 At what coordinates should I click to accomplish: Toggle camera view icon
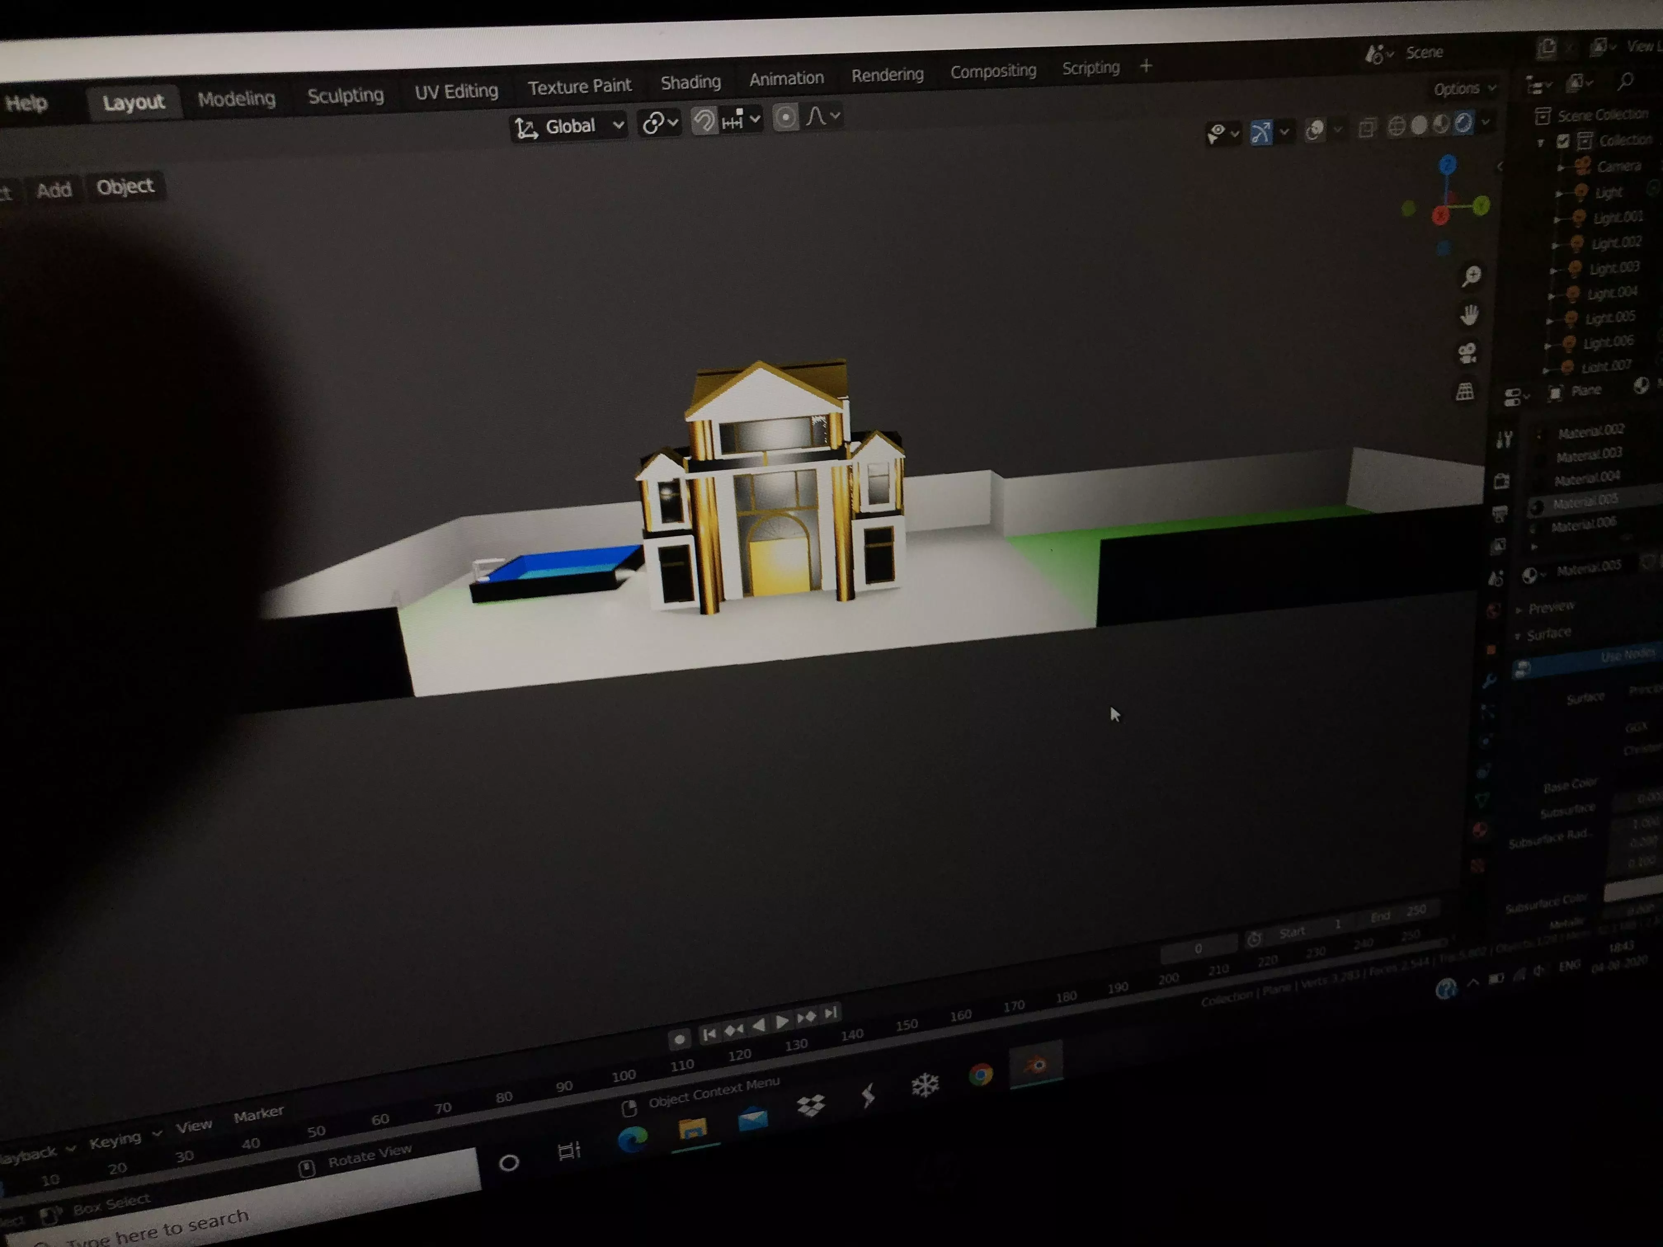point(1467,353)
